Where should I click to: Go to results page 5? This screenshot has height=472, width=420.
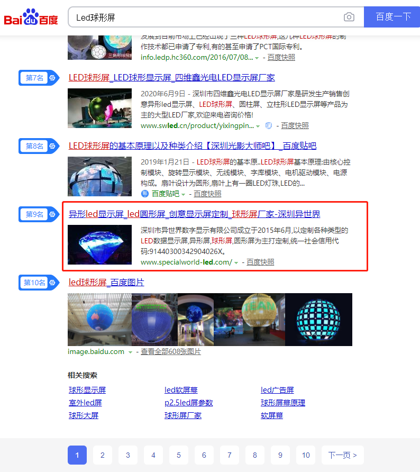click(x=179, y=455)
